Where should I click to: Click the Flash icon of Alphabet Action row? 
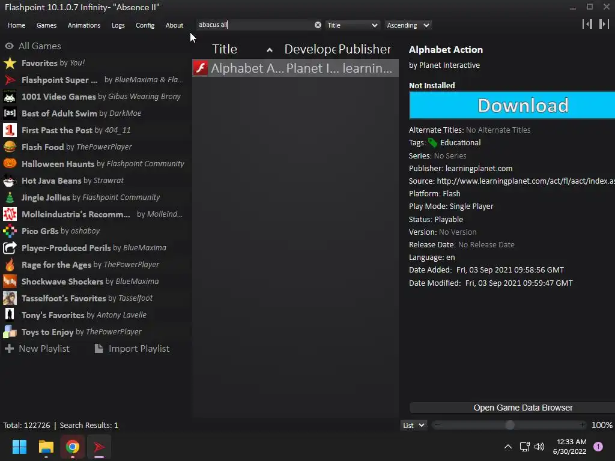[x=201, y=68]
